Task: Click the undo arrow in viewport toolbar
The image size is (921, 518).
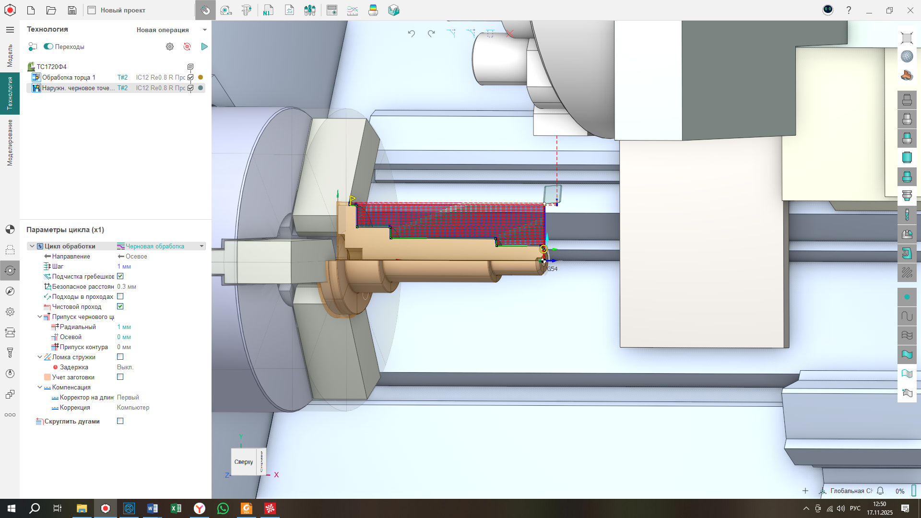Action: (411, 33)
